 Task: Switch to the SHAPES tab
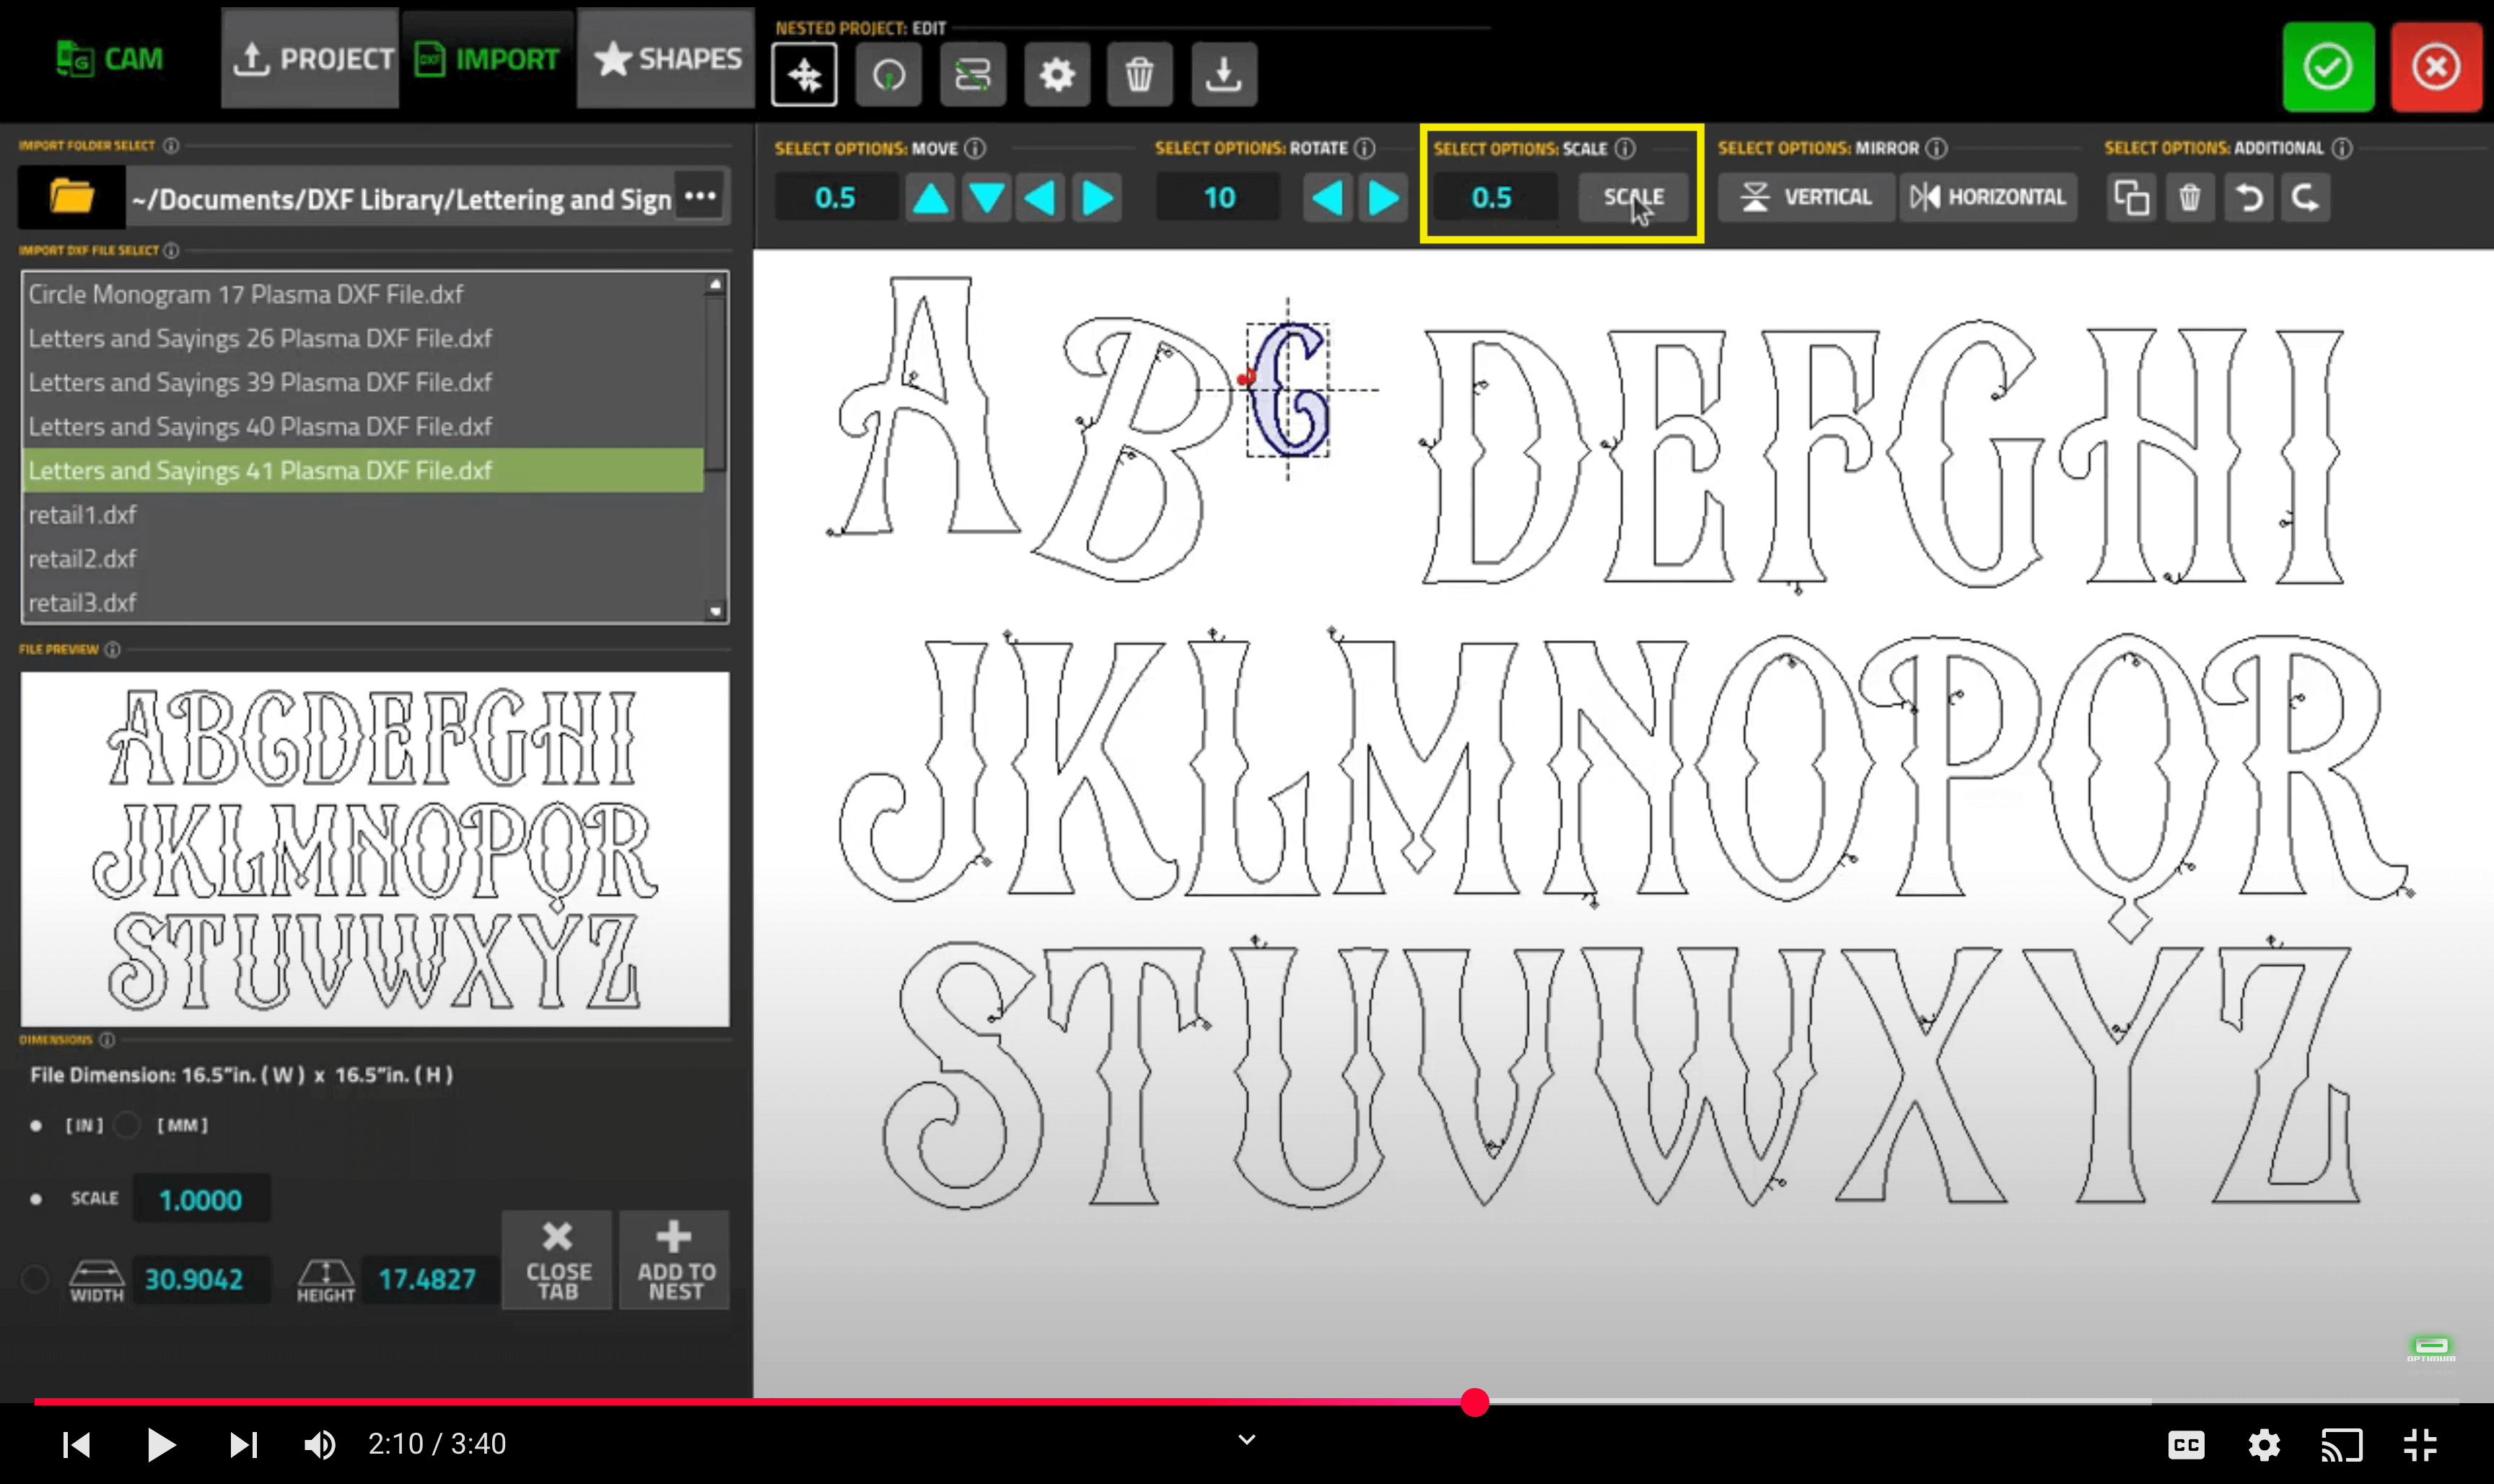point(667,59)
